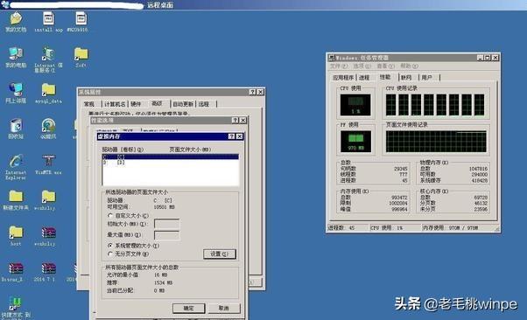Click the help button in 虚拟内存 title bar
Screen dimensions: 527x320
click(231, 136)
